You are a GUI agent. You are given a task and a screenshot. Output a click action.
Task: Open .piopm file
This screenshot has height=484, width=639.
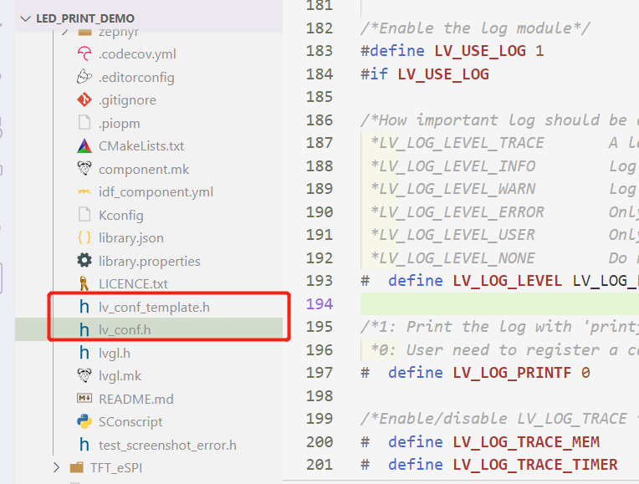[120, 124]
